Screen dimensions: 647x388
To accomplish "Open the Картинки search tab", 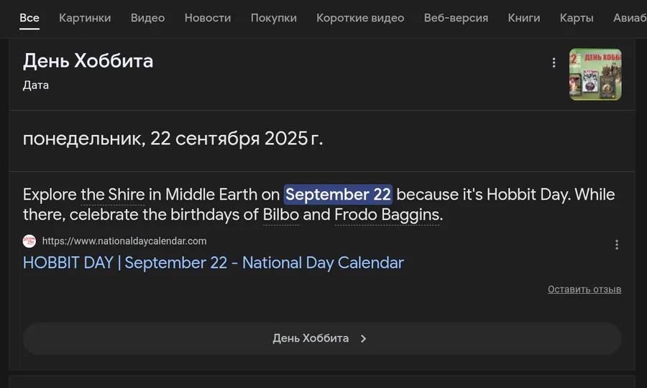I will click(85, 18).
